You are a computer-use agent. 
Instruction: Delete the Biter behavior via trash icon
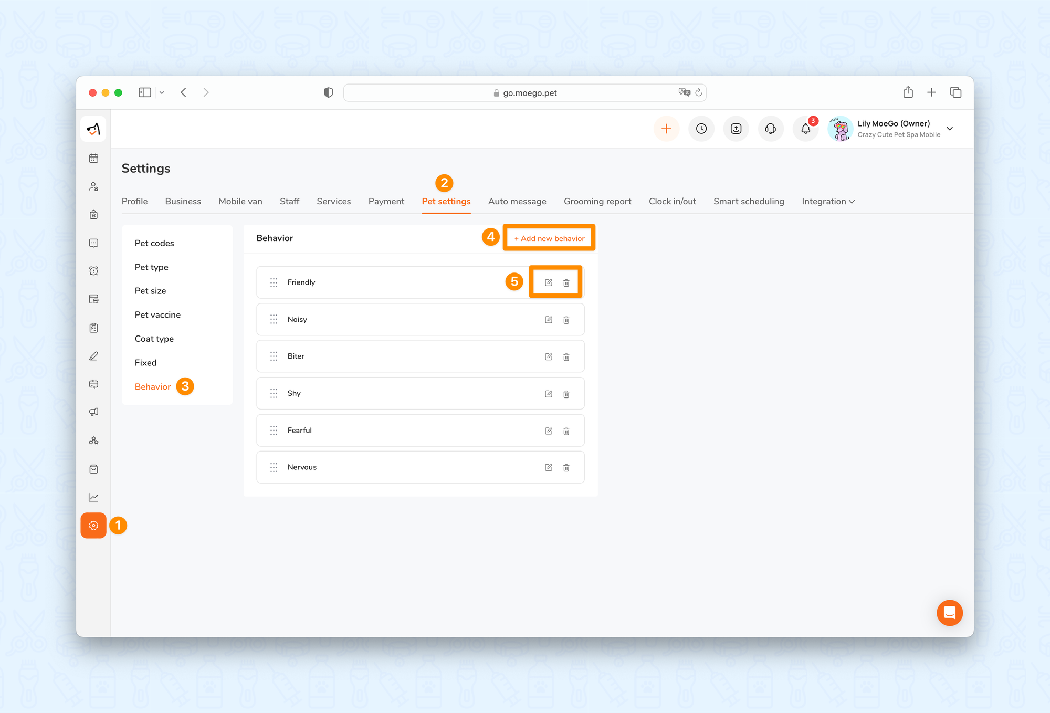point(566,357)
